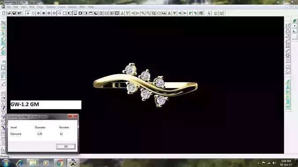Select the crosshair snap tool in toolbar
This screenshot has width=298, height=167.
tap(28, 13)
